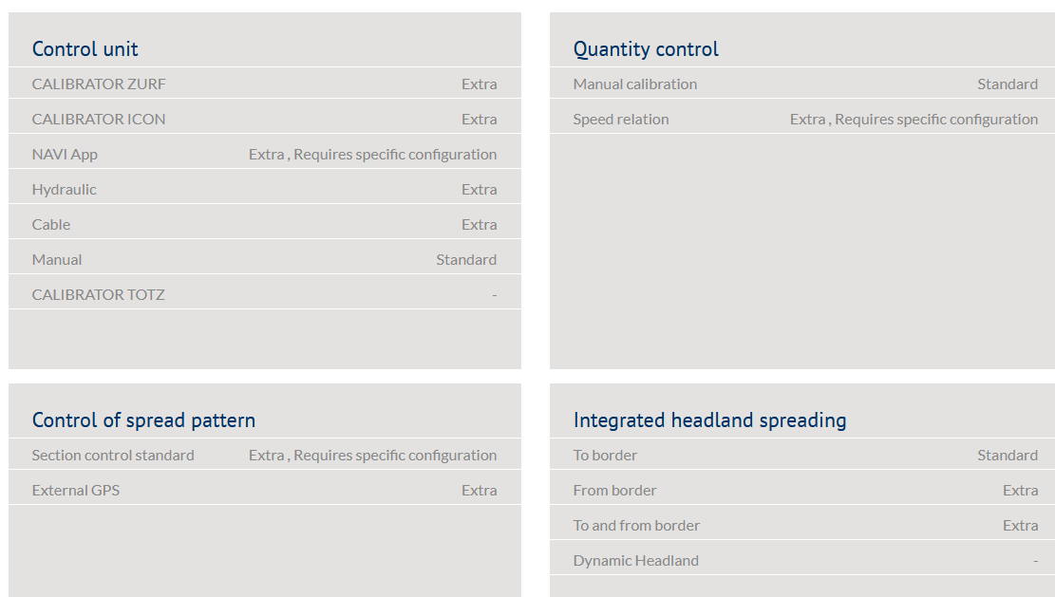Select the Section control standard label

pyautogui.click(x=113, y=456)
